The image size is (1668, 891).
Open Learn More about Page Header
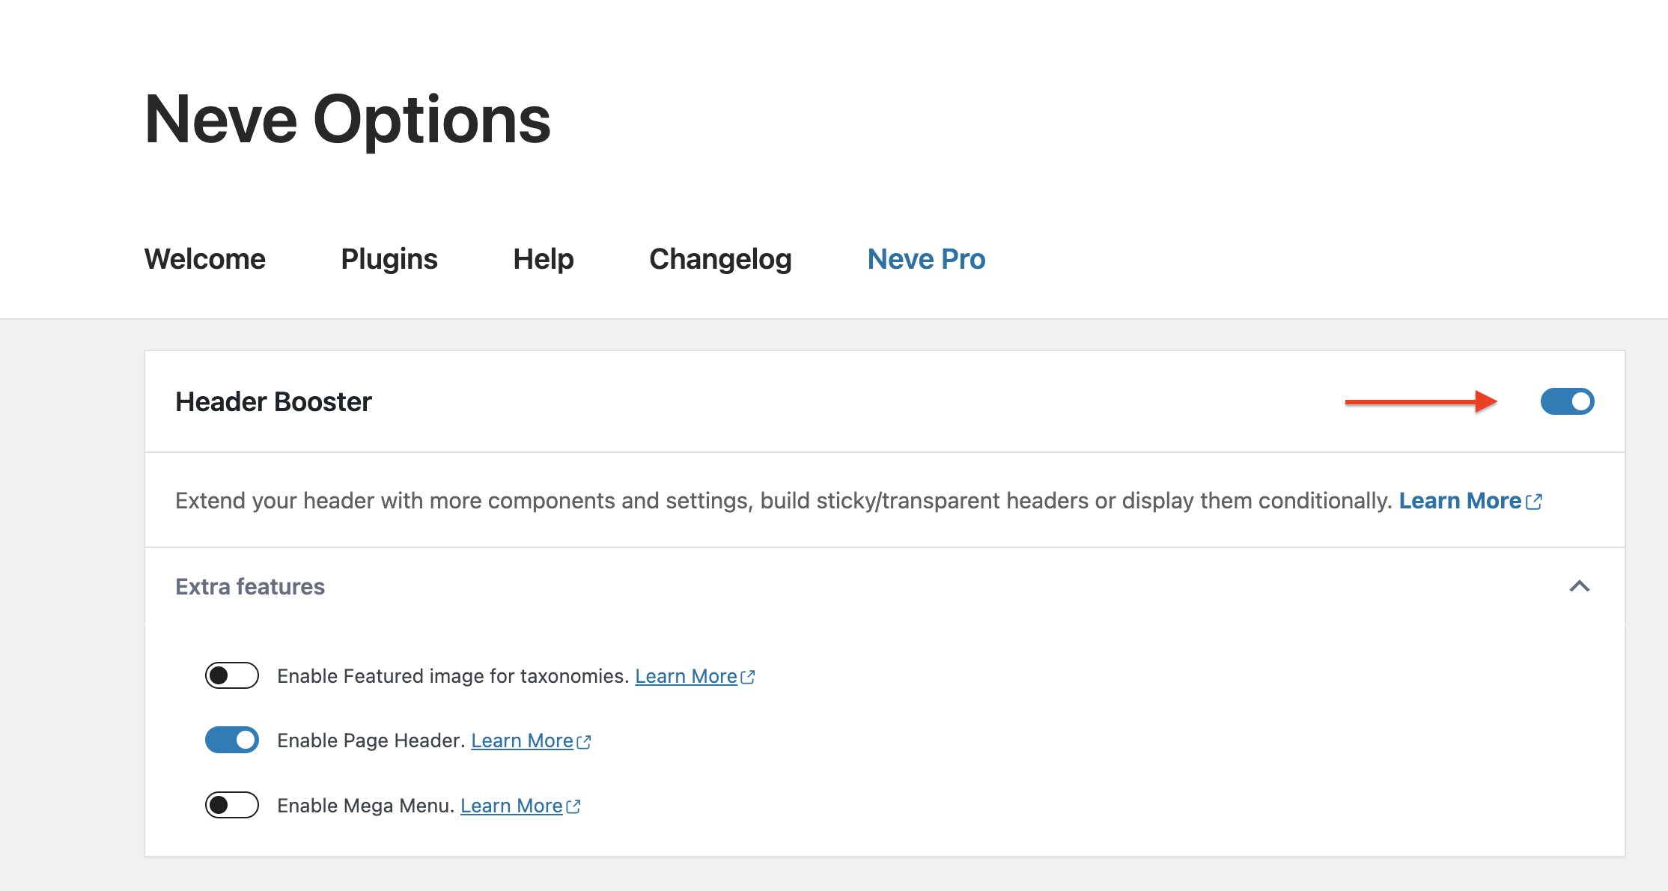pos(523,740)
